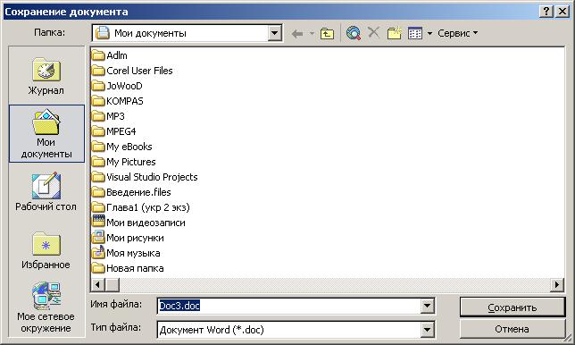Click the Документ Word (*.doc) type field
The width and height of the screenshot is (575, 345).
pyautogui.click(x=289, y=330)
